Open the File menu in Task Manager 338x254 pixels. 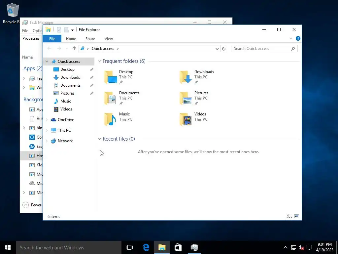click(25, 31)
